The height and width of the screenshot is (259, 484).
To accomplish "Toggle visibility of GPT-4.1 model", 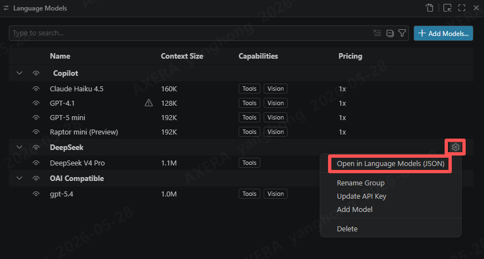I will click(36, 103).
